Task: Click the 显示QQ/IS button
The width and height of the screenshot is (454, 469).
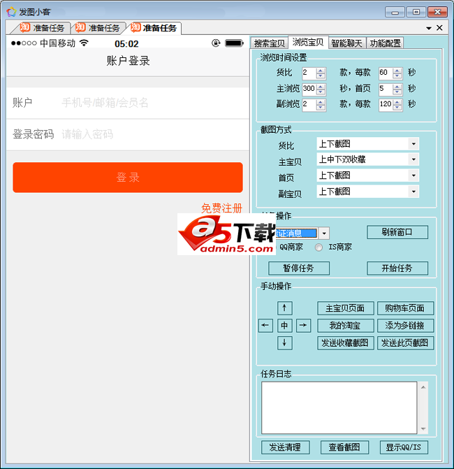Action: pyautogui.click(x=404, y=447)
